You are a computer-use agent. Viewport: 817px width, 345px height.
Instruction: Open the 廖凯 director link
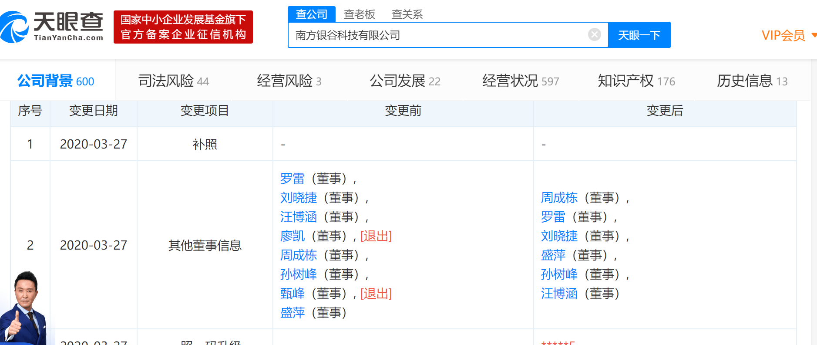(293, 236)
